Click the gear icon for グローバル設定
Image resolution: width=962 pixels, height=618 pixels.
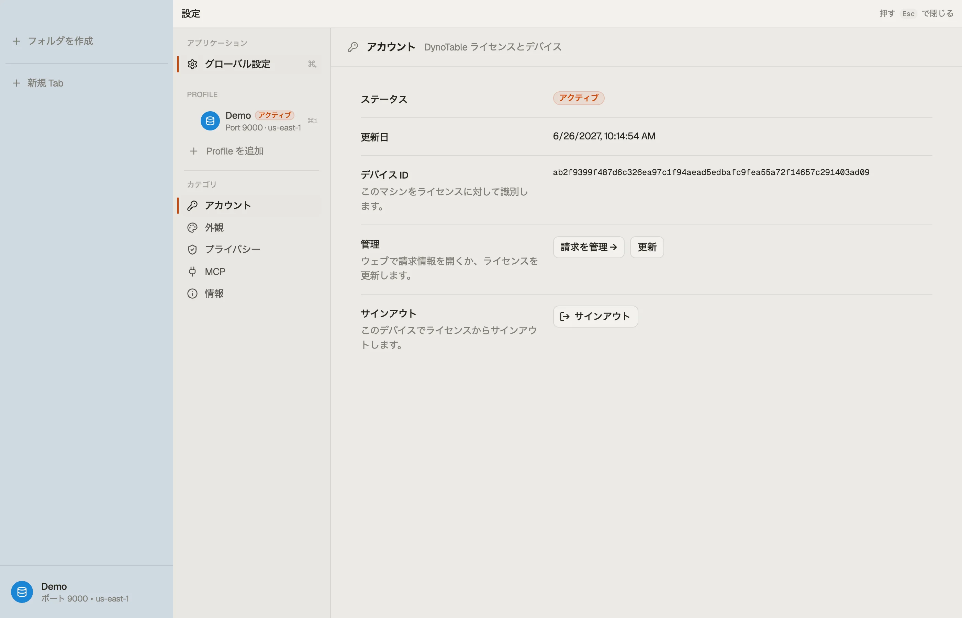[x=192, y=64]
